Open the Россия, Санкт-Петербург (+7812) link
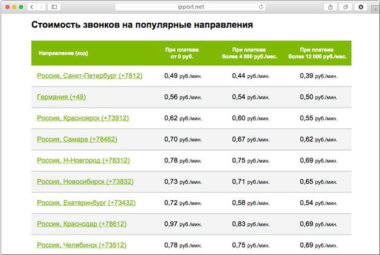 pos(89,76)
